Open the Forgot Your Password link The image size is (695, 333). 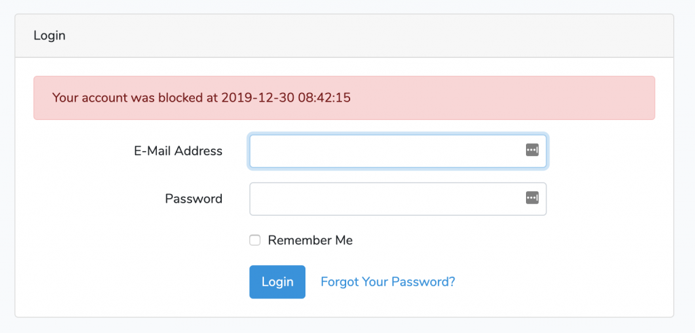click(x=388, y=281)
